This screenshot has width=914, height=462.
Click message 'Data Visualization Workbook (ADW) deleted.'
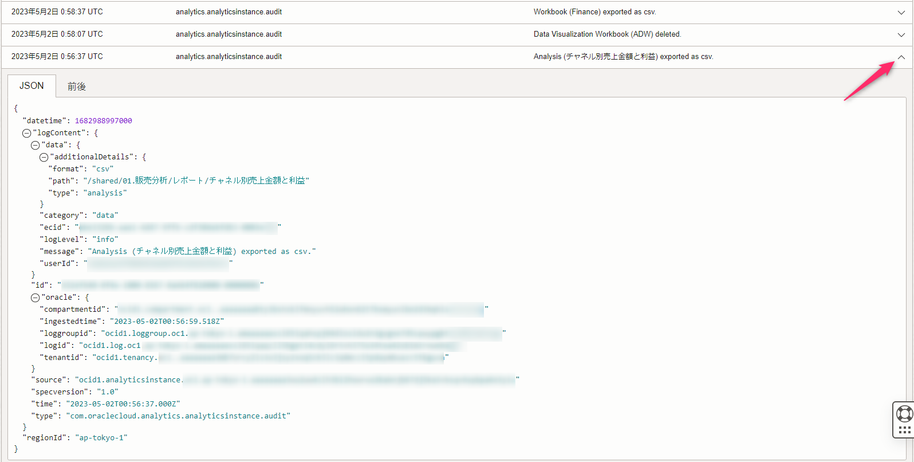tap(607, 34)
